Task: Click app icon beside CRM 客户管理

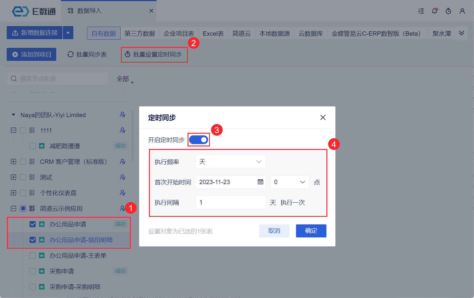Action: coord(32,161)
